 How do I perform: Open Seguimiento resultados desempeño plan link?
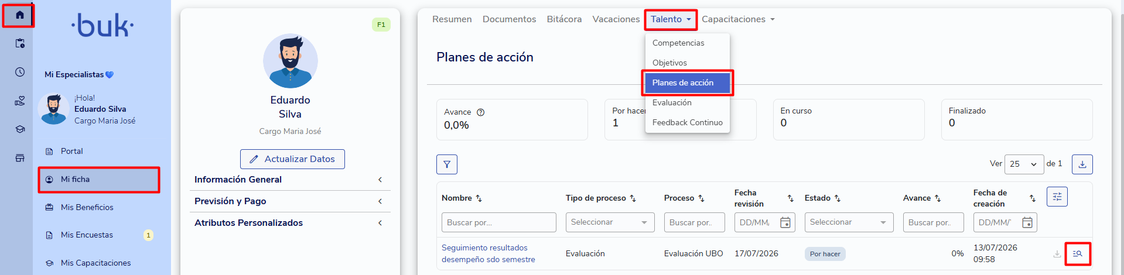[x=488, y=253]
